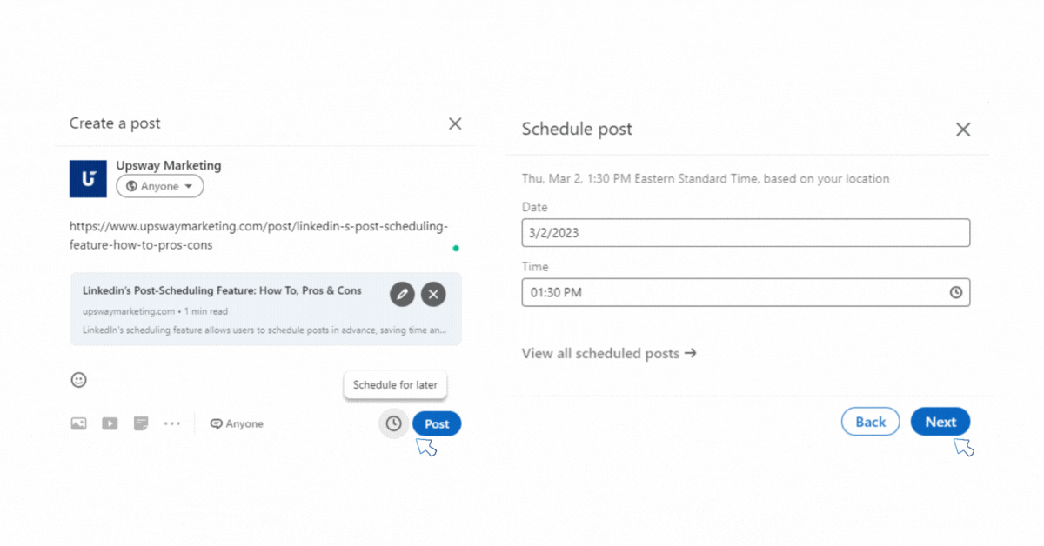Click the clock Schedule for later icon

coord(394,423)
